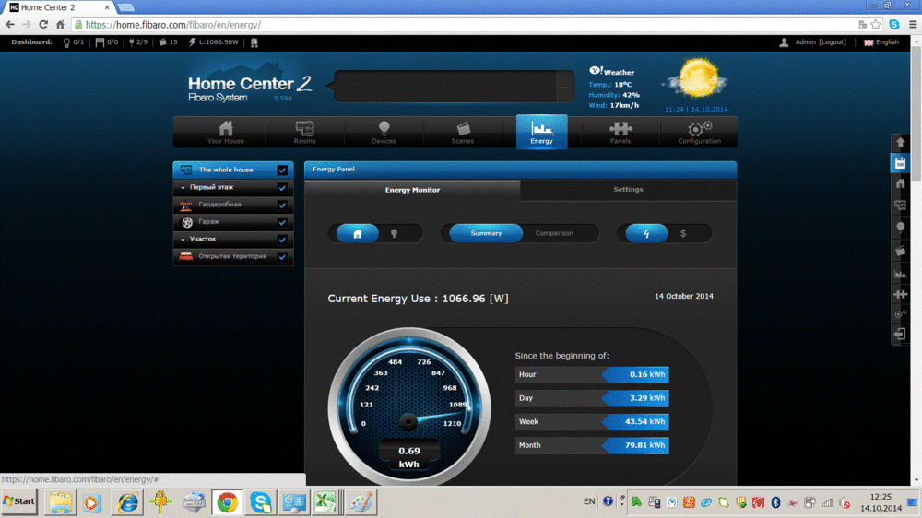Open Configuration gears in top navigation
922x518 pixels.
(699, 132)
